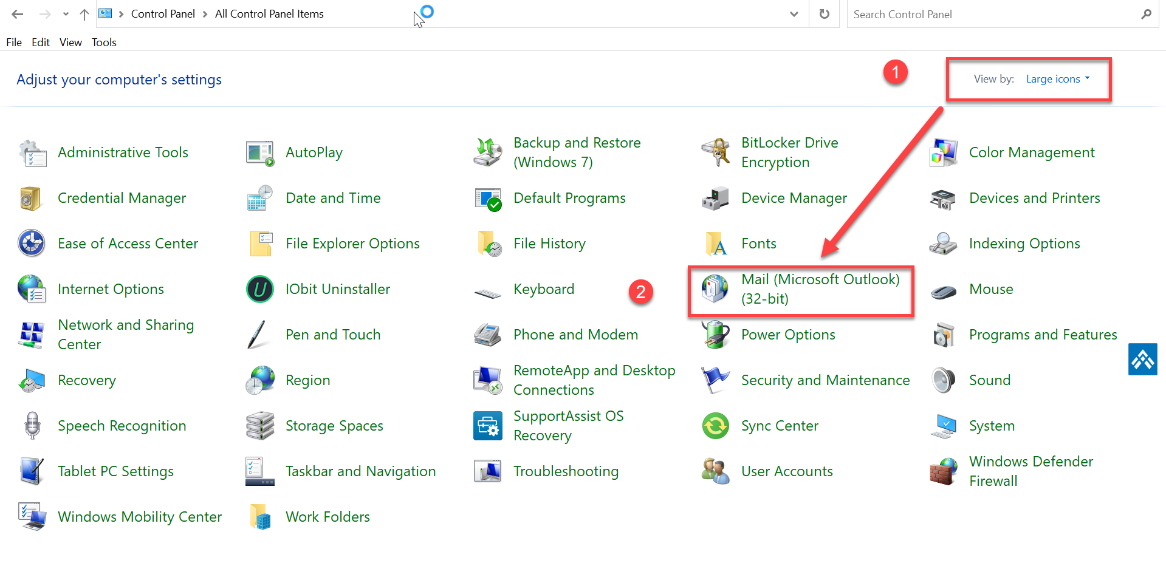Click the Storage Spaces link
1166x563 pixels.
coord(335,426)
